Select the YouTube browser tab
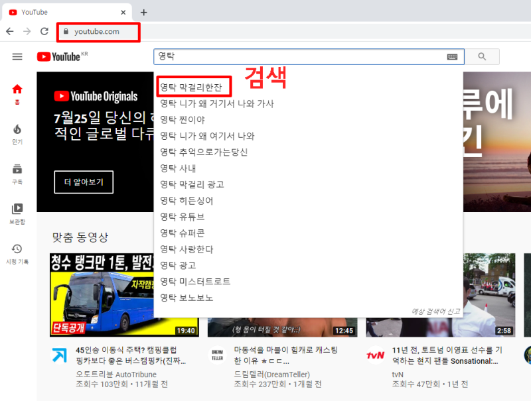This screenshot has width=531, height=401. pyautogui.click(x=67, y=13)
